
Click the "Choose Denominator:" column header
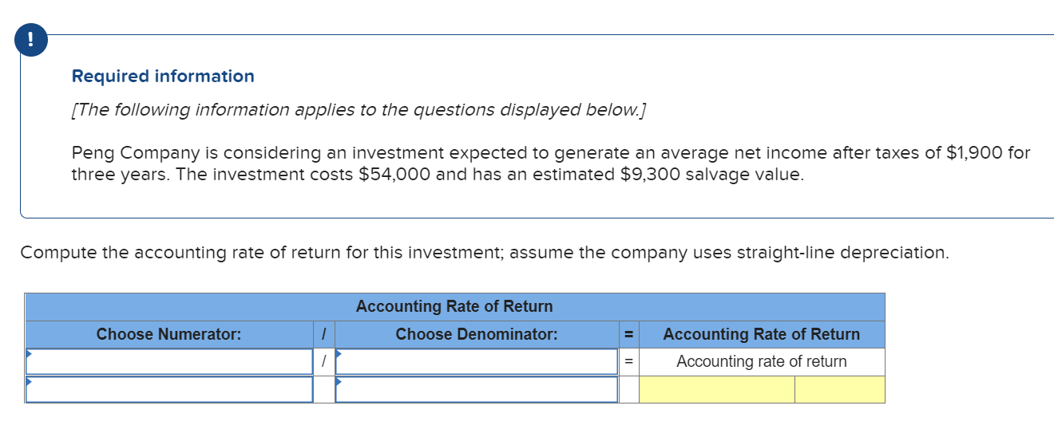pos(477,334)
